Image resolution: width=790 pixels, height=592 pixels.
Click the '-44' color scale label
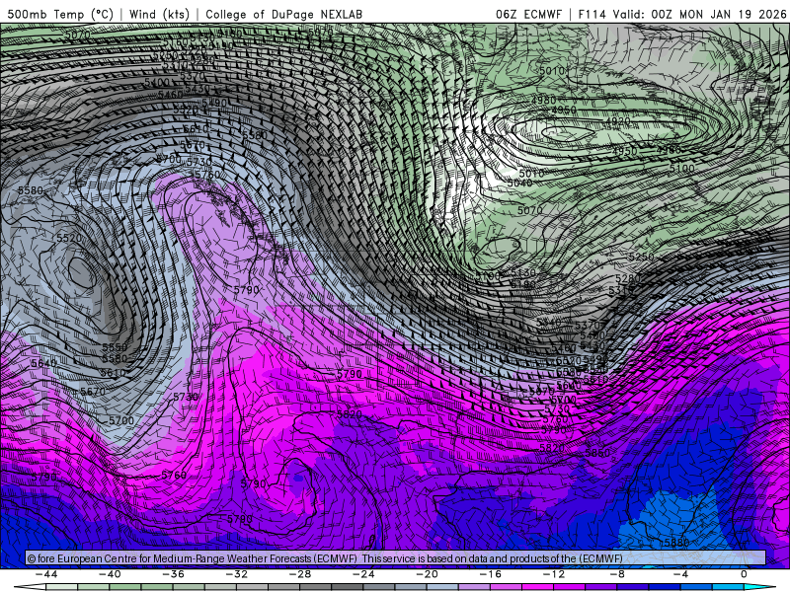click(x=46, y=574)
